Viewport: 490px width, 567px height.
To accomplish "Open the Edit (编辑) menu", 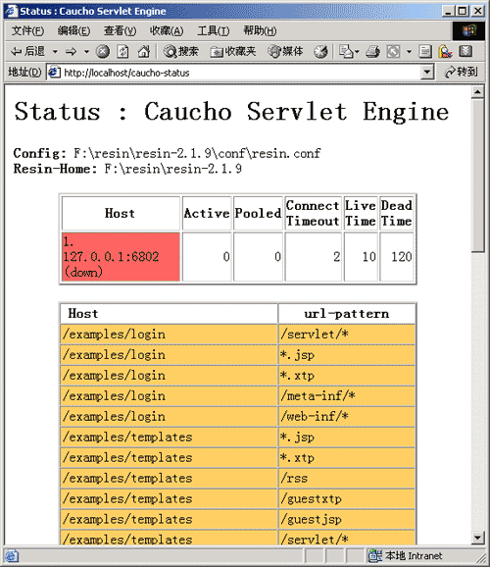I will pos(73,31).
